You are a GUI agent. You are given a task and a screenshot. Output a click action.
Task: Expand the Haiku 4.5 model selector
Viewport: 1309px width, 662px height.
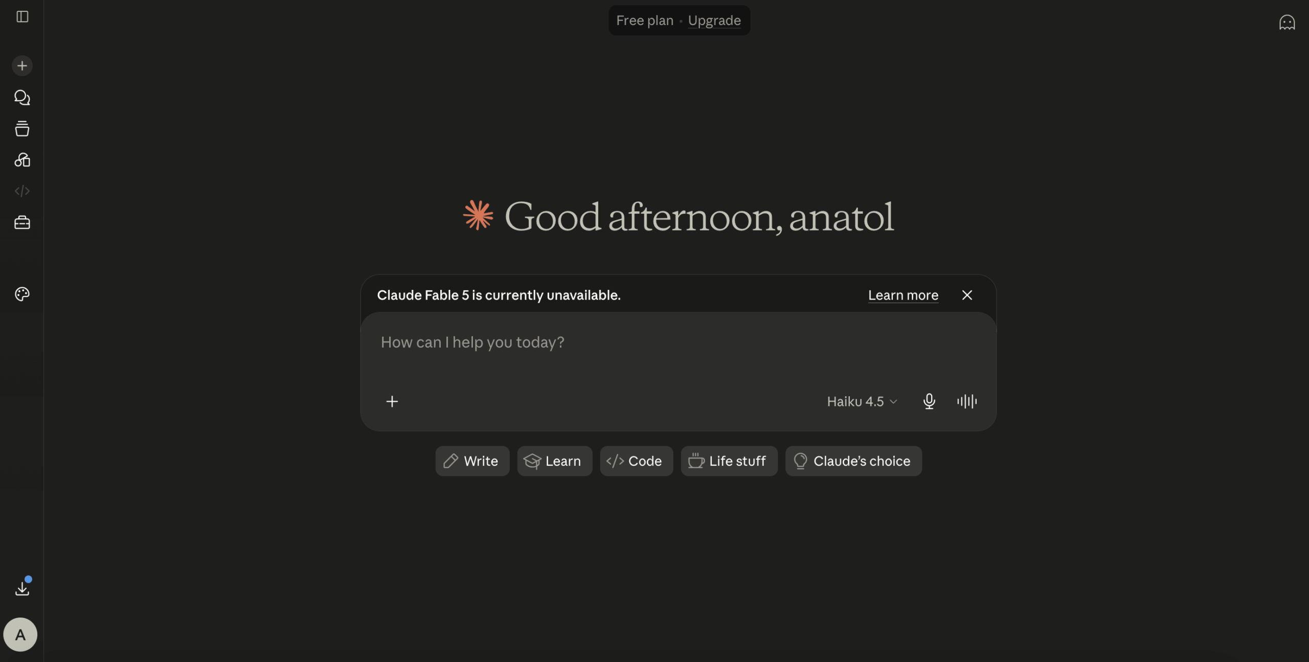point(862,402)
